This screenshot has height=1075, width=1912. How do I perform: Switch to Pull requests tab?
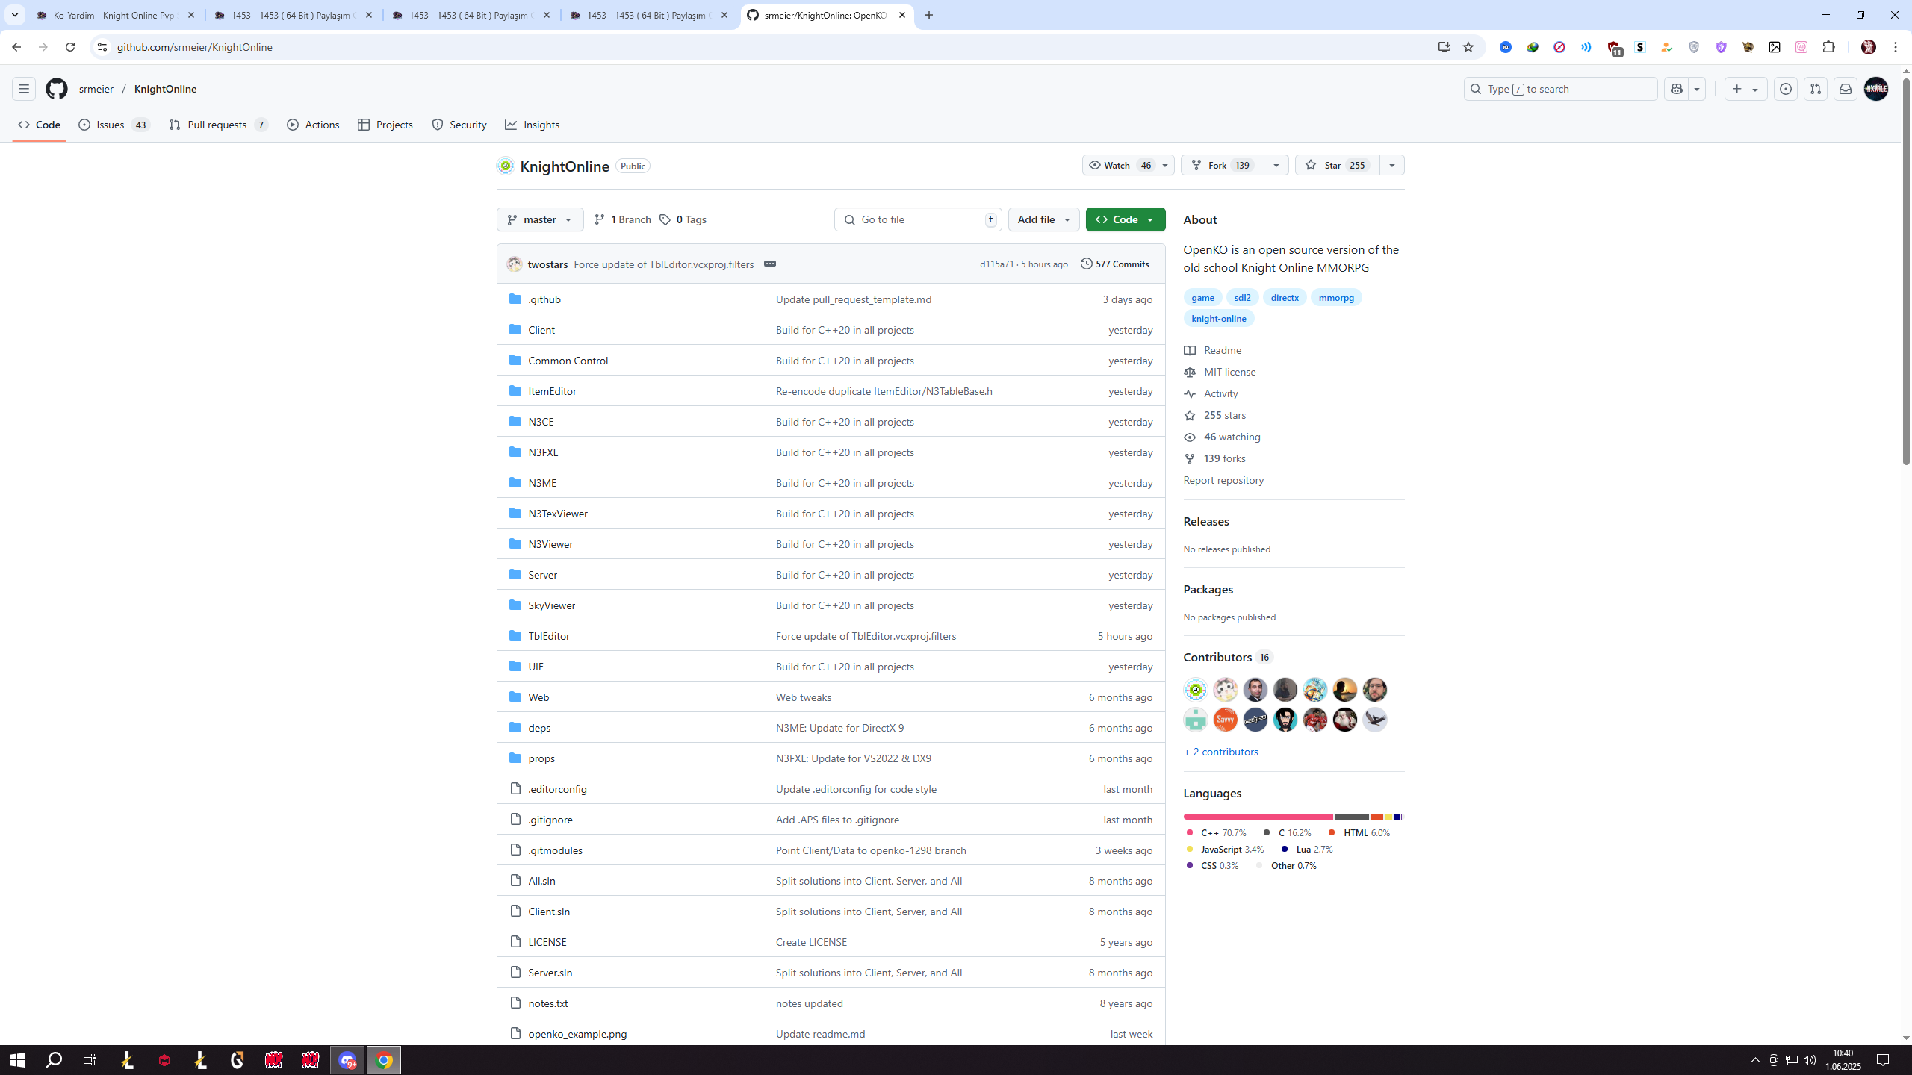click(x=219, y=125)
